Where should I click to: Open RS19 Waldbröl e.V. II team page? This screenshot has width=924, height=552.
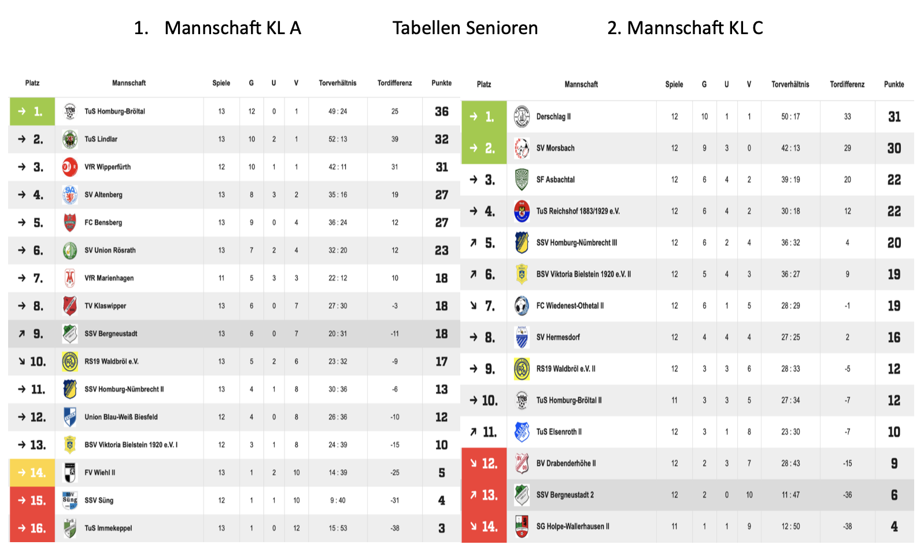click(566, 369)
